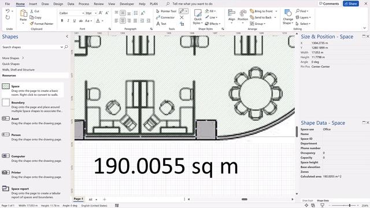
Task: Select the Pointer Tool
Action: pyautogui.click(x=166, y=11)
